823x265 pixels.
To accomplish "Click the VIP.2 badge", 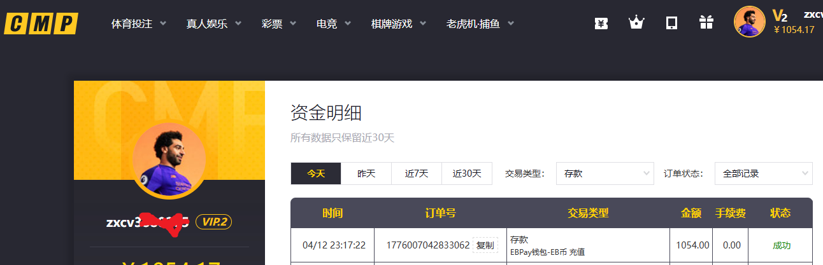I will 213,222.
